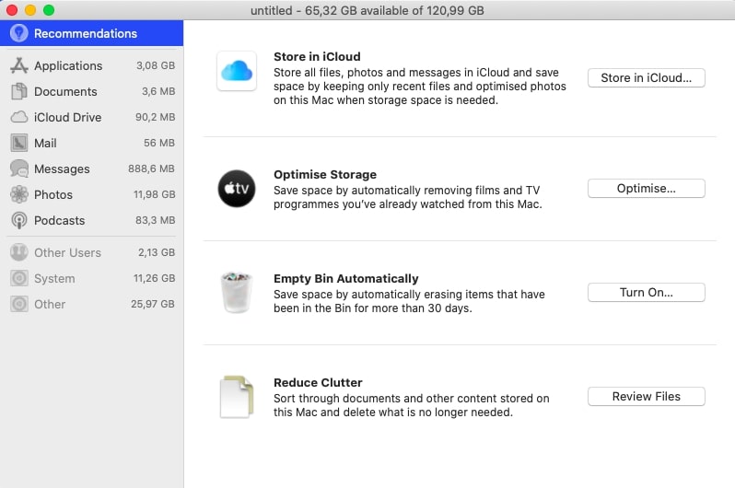Click the Bin icon beside Empty Bin Automatically
The image size is (735, 488).
[237, 293]
